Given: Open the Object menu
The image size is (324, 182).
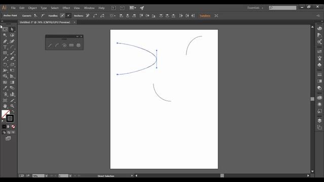Looking at the screenshot, I should tap(32, 8).
